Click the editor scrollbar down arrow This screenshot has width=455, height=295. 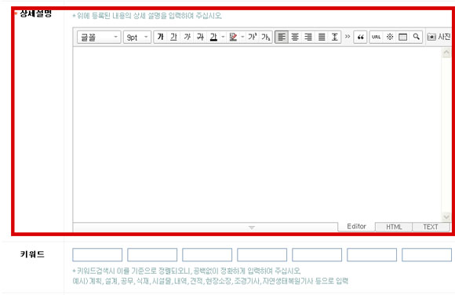(x=446, y=217)
